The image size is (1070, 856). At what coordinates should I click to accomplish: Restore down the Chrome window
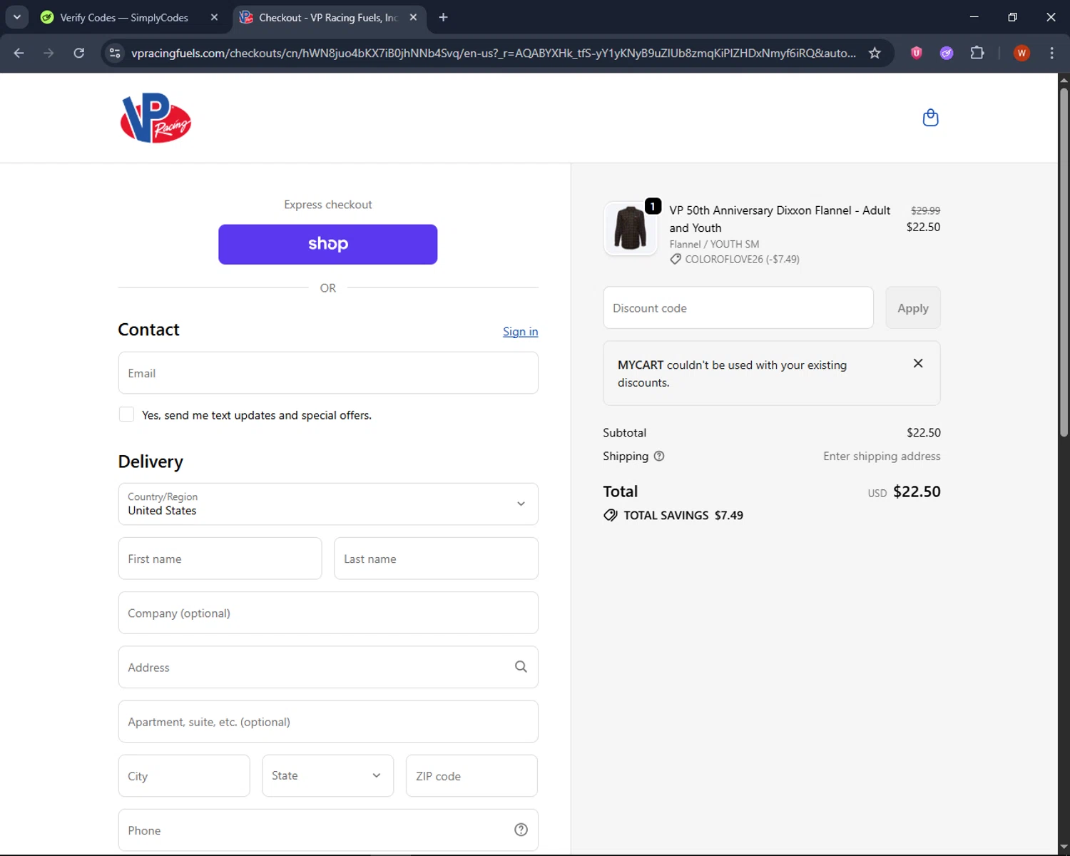[1012, 17]
